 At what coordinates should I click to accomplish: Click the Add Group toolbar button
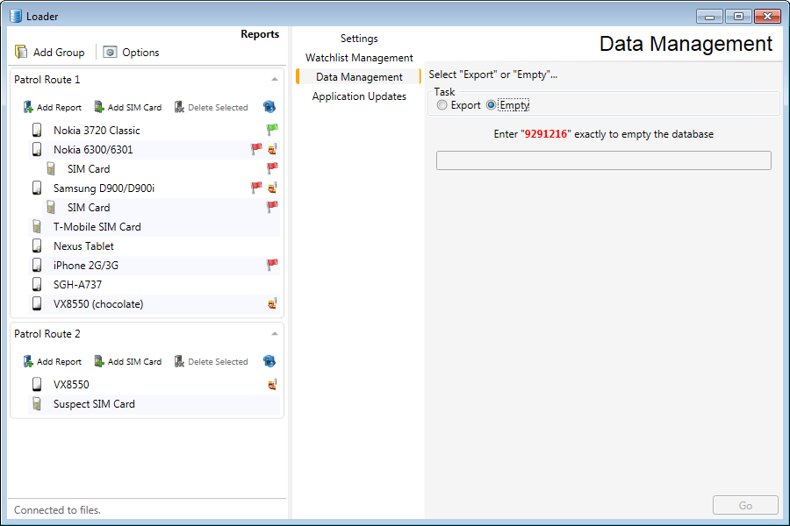pos(49,53)
